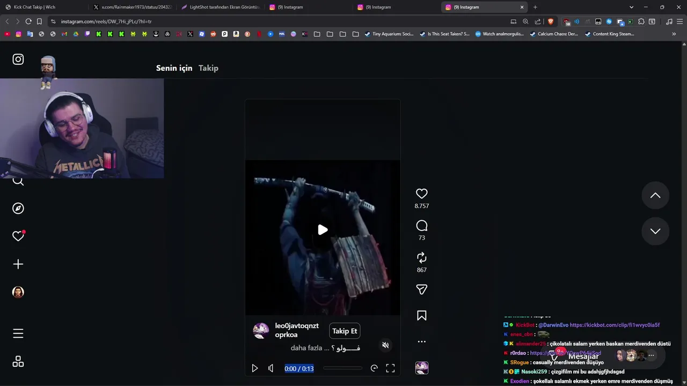Open the Instagram hamburger More menu
Screen dimensions: 687x386
(x=18, y=333)
